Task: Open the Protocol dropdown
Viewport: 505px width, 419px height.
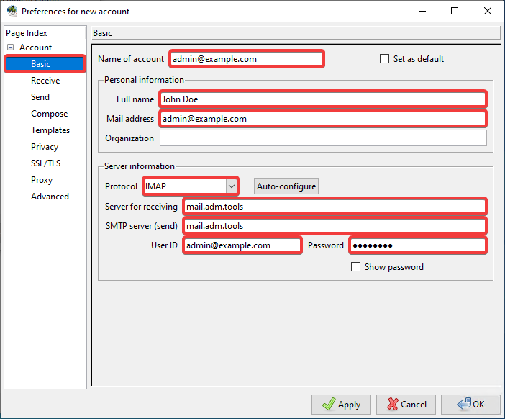Action: click(x=231, y=186)
